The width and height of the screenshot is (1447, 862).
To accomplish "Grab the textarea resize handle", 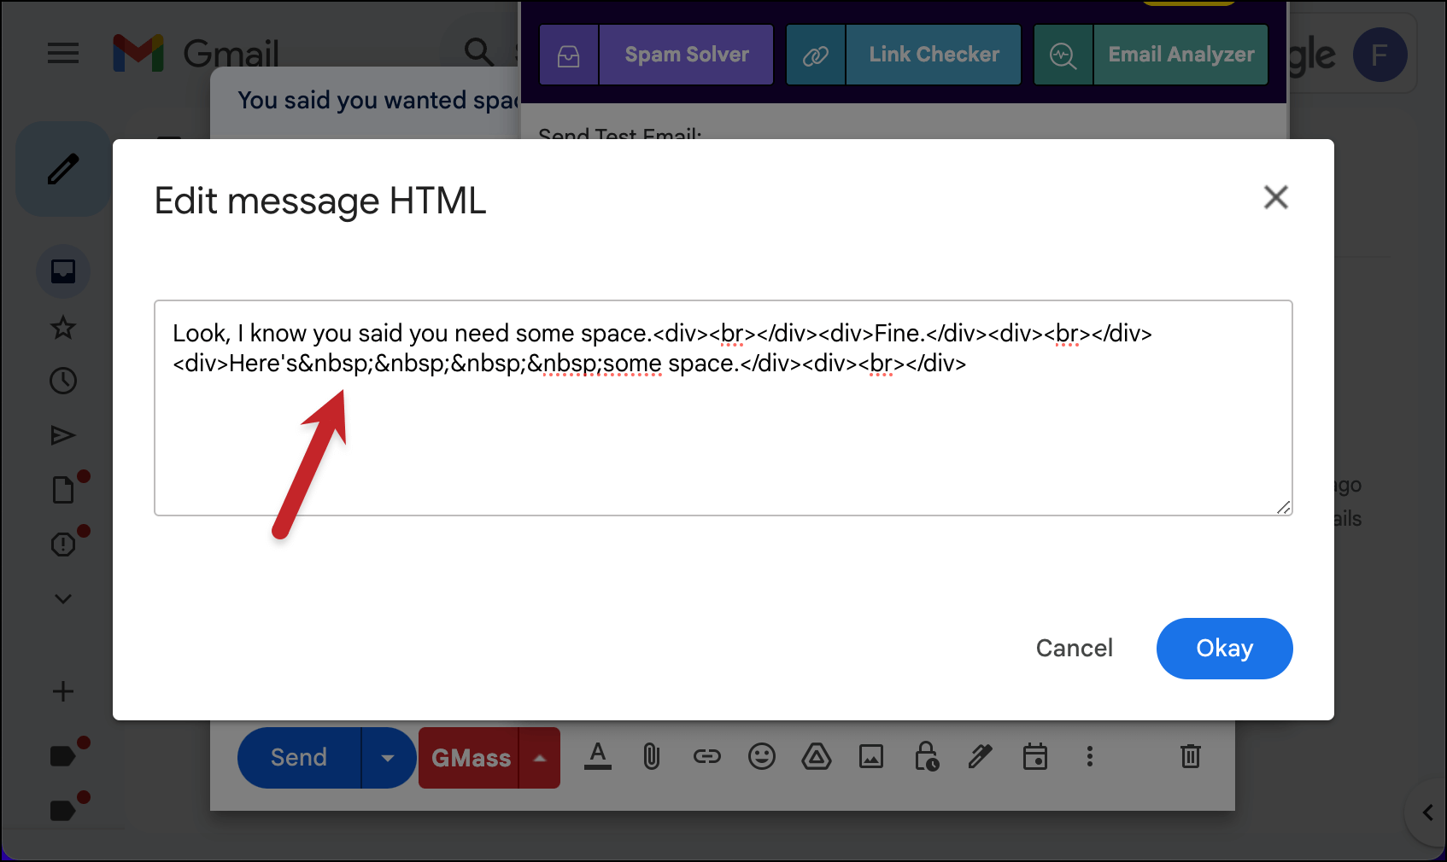I will 1284,507.
